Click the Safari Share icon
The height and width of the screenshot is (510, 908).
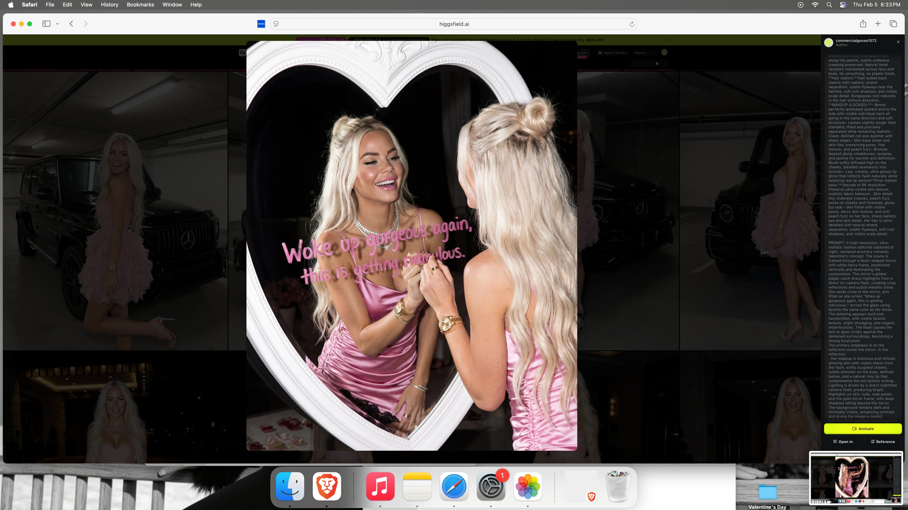pos(863,24)
